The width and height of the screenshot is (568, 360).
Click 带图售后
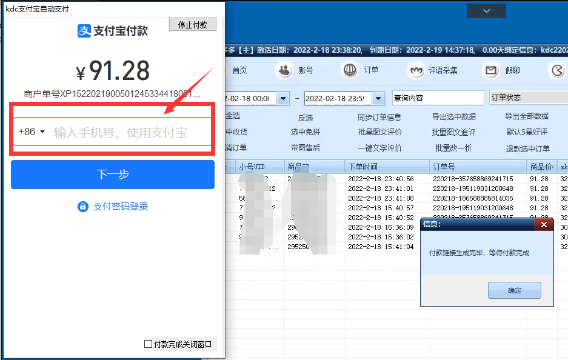pyautogui.click(x=306, y=148)
